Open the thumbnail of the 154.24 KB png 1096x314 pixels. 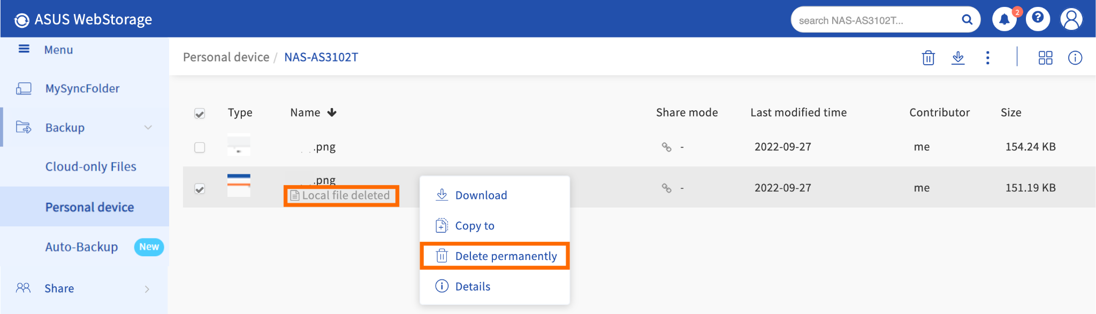coord(239,145)
